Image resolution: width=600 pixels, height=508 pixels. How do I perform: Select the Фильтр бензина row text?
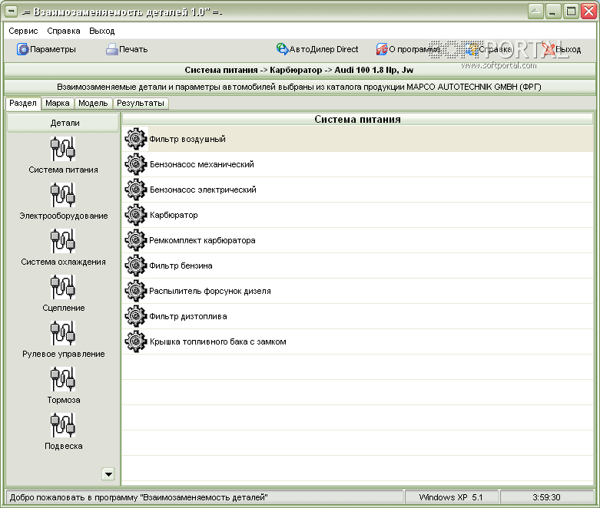pos(181,266)
